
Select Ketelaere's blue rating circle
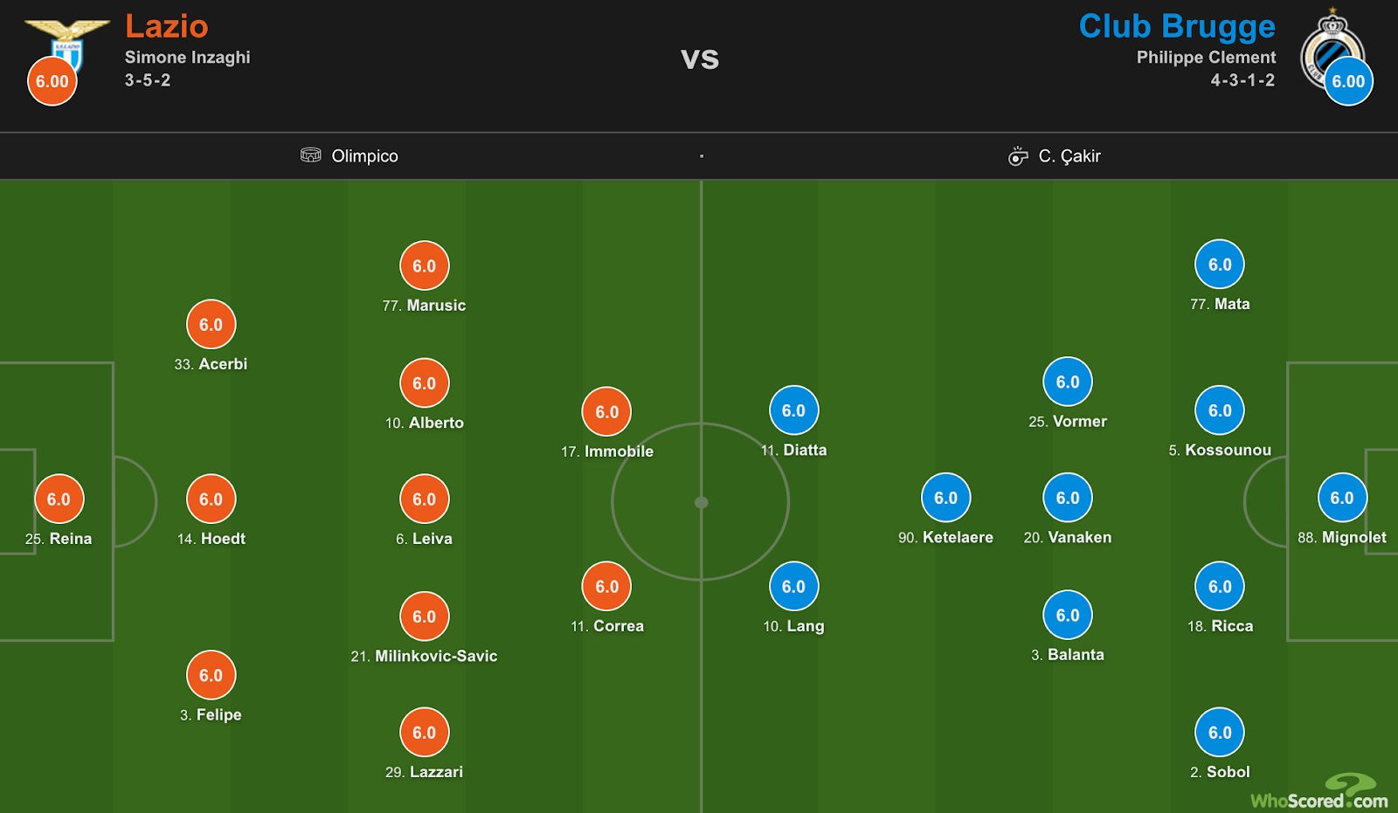click(x=946, y=498)
